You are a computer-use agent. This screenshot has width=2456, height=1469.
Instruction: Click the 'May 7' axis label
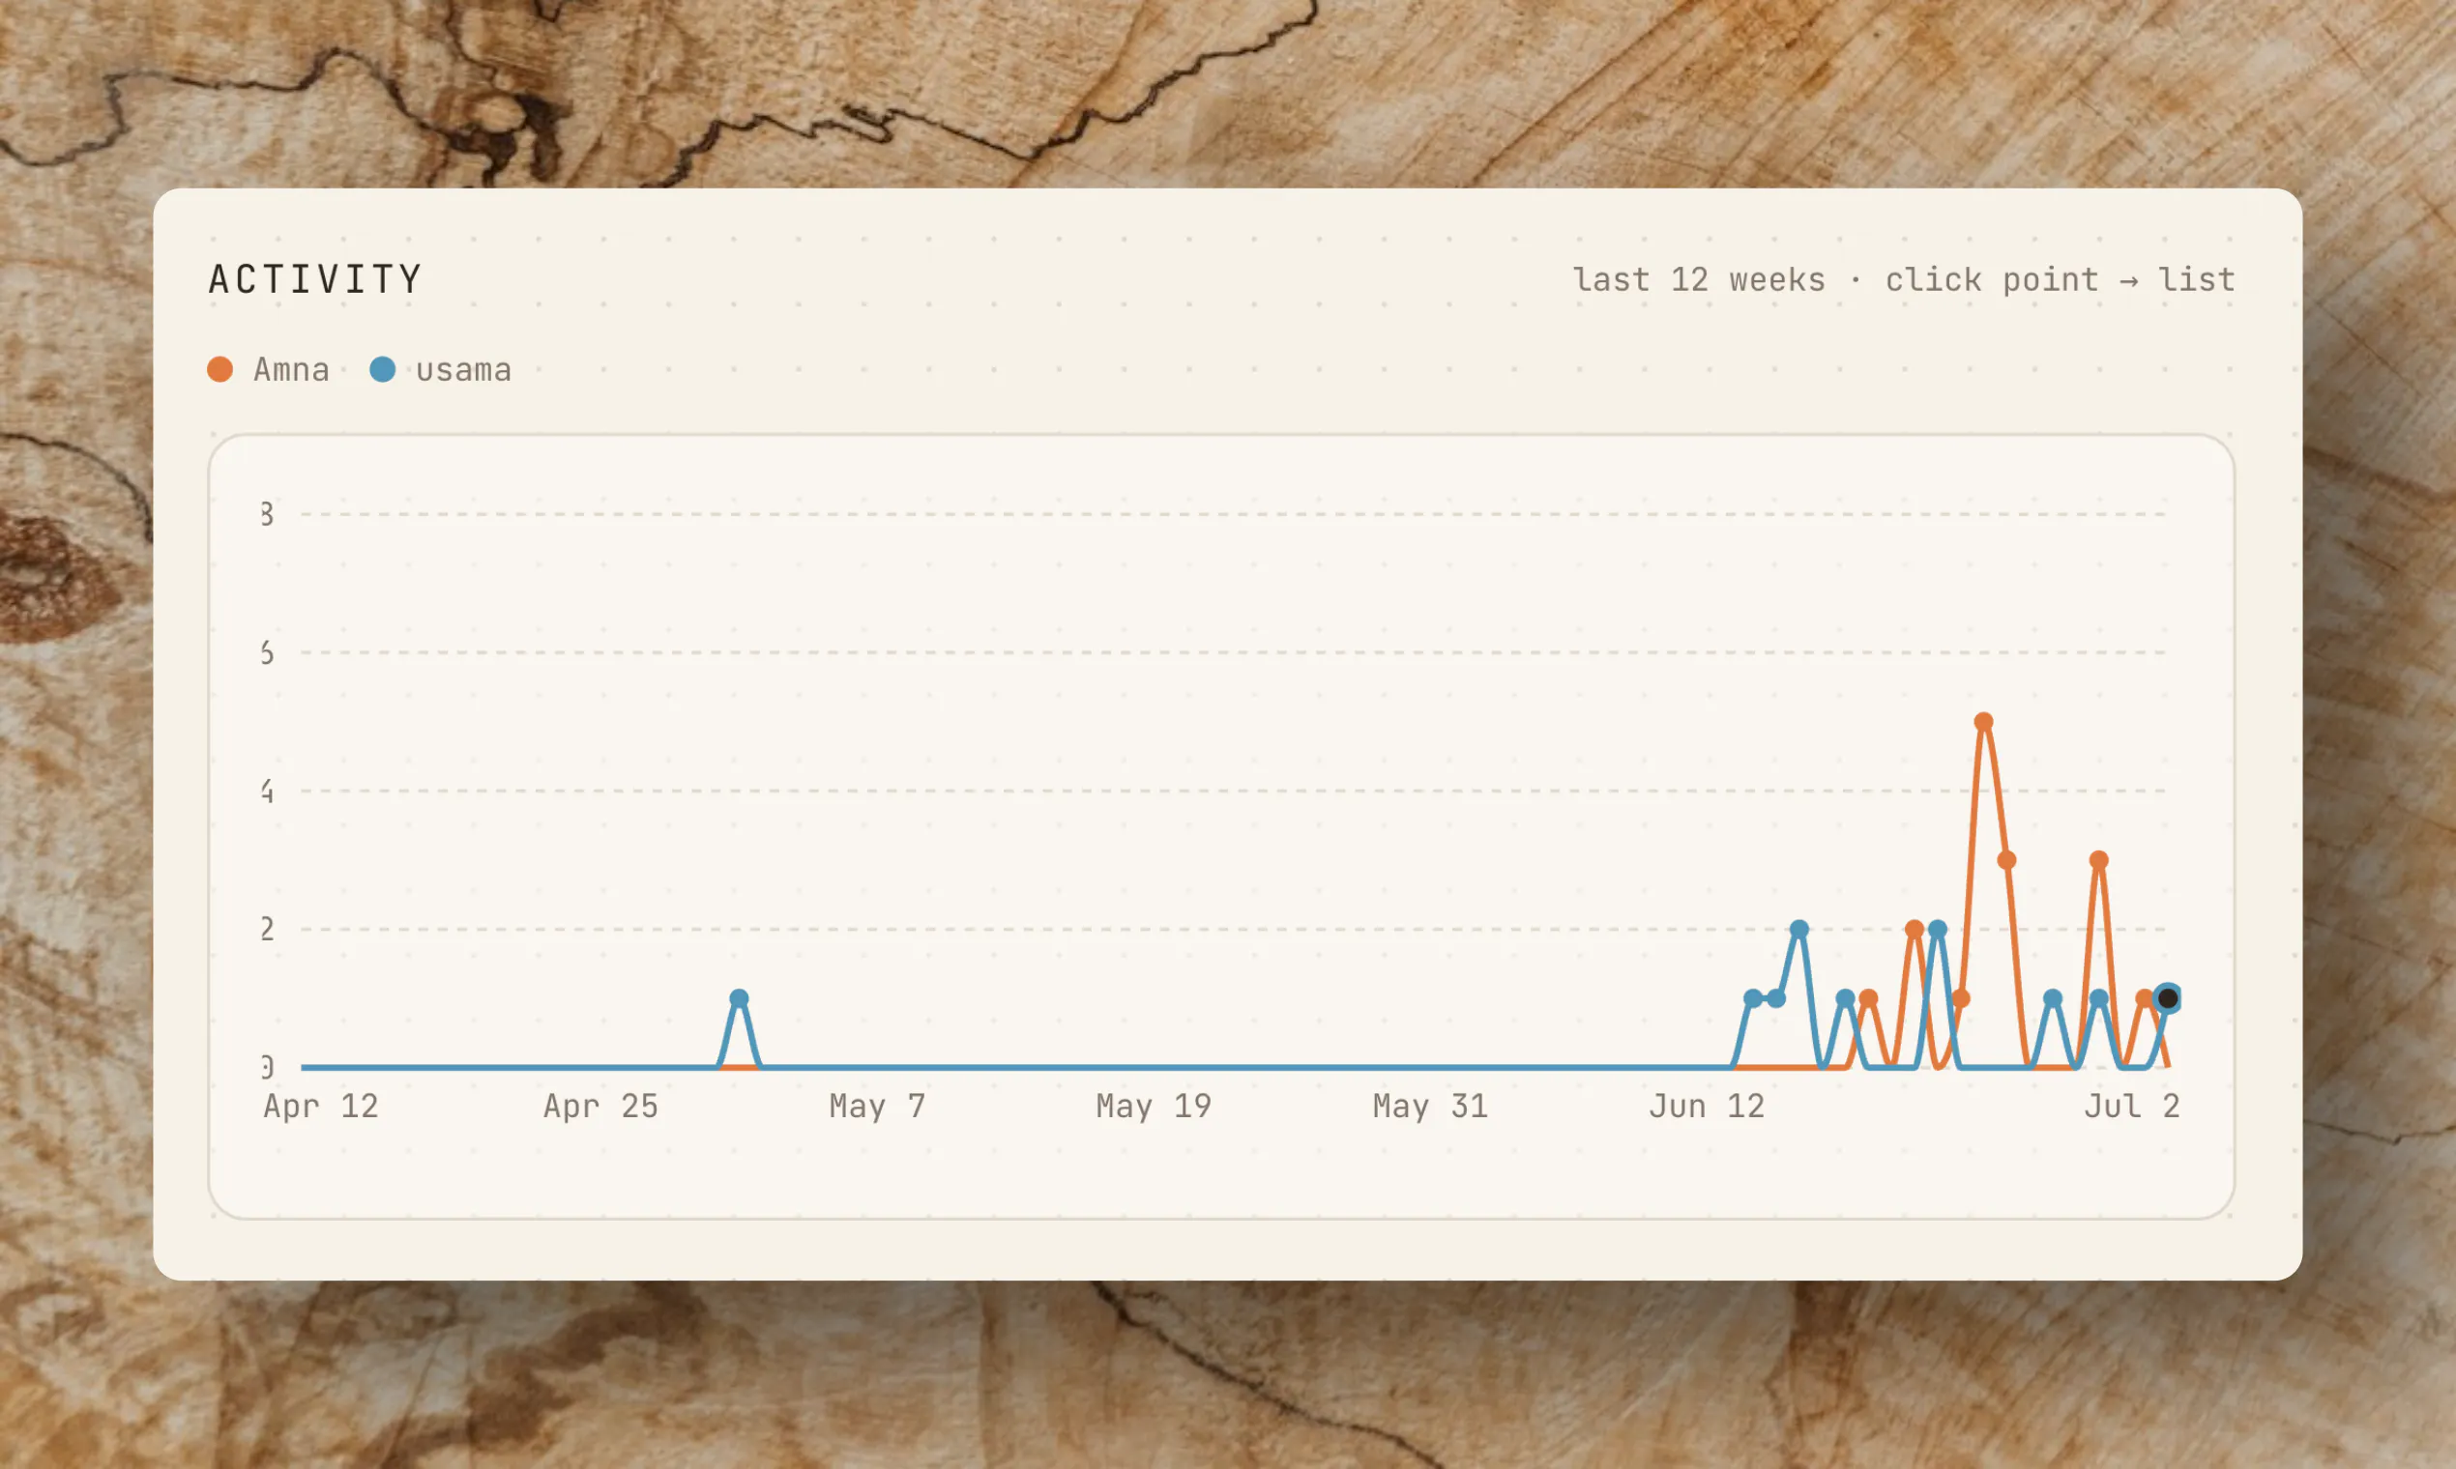click(x=877, y=1106)
